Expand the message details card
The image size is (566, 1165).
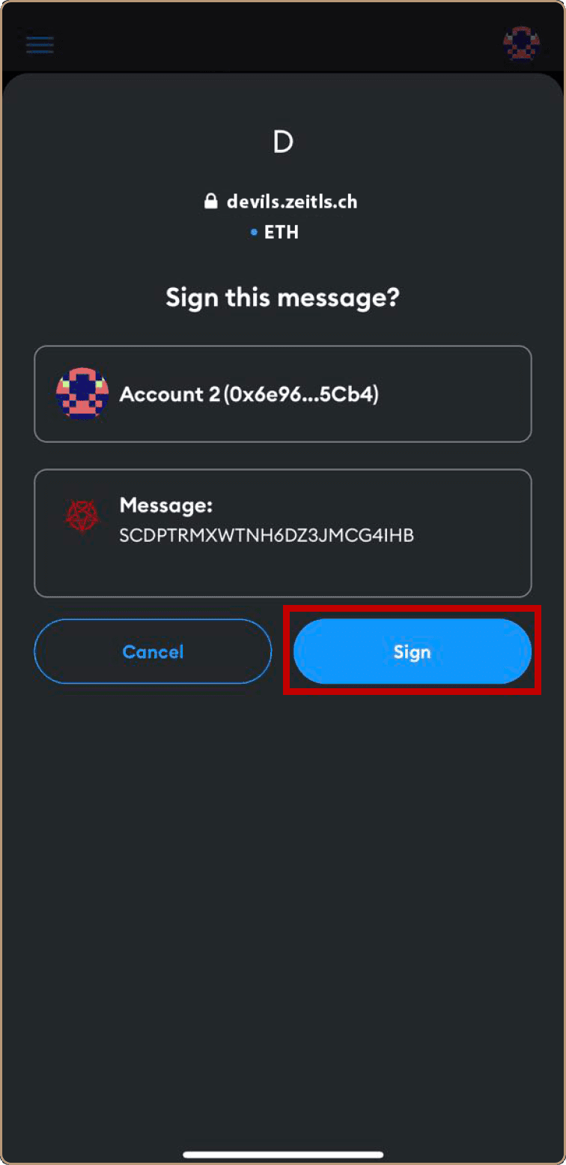point(283,533)
